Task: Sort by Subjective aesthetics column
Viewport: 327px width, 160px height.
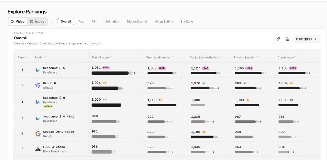Action: (x=205, y=57)
